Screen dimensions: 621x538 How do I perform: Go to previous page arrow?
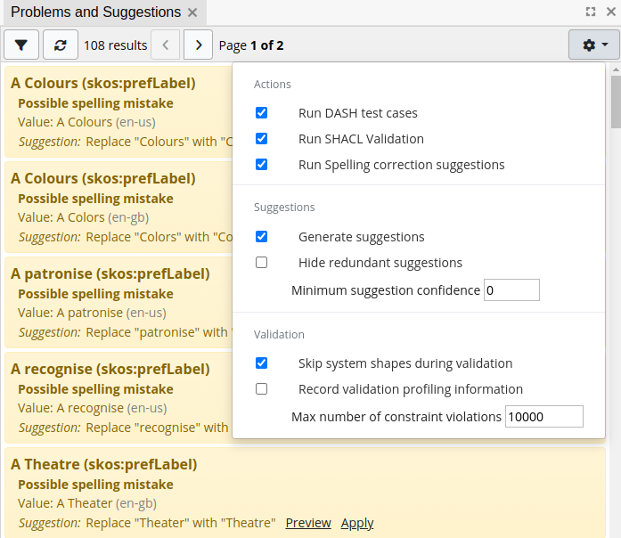coord(166,45)
